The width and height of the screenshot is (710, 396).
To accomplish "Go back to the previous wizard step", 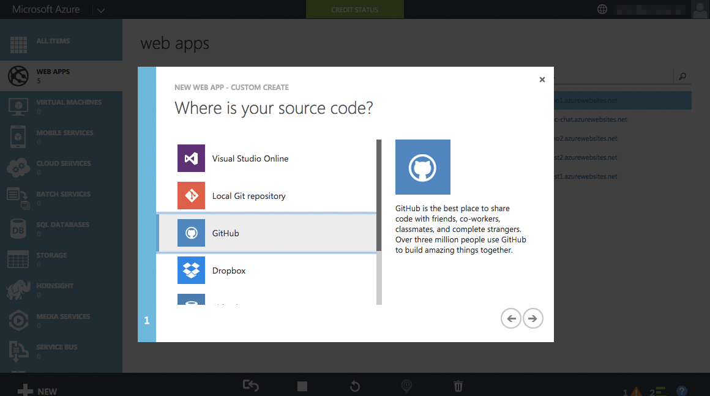I will coord(510,319).
